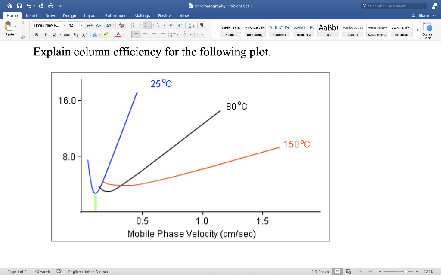Enter Focus mode from status bar
Screen dimensions: 441x275
coord(320,272)
